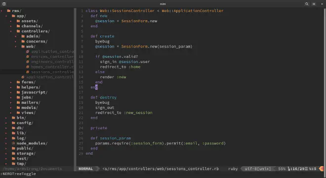This screenshot has width=326, height=178.
Task: Place cursor on 'def session_param' line
Action: 111,138
